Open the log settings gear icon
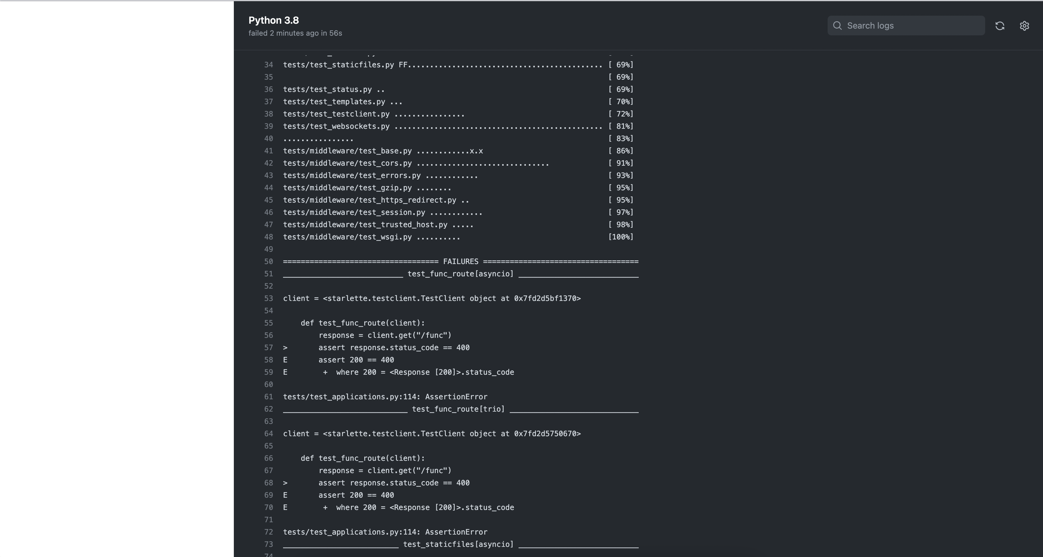1043x557 pixels. tap(1024, 26)
